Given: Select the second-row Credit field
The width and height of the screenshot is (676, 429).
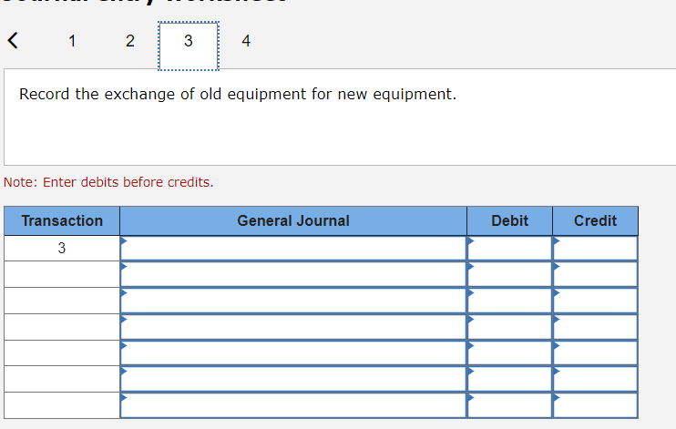Looking at the screenshot, I should [596, 274].
